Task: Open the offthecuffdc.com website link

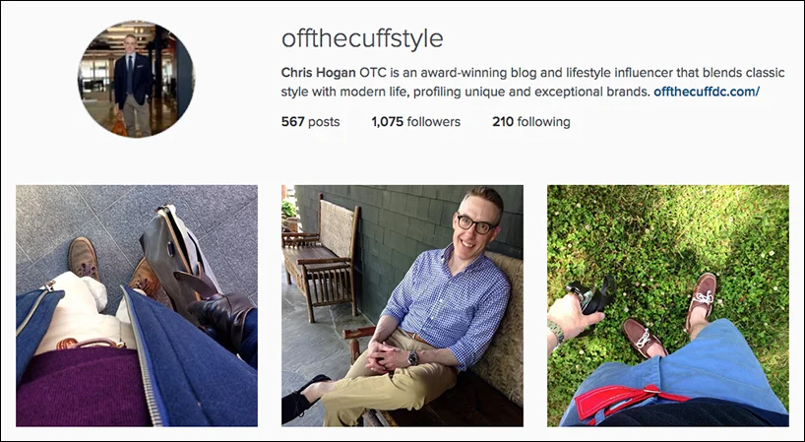Action: 707,92
